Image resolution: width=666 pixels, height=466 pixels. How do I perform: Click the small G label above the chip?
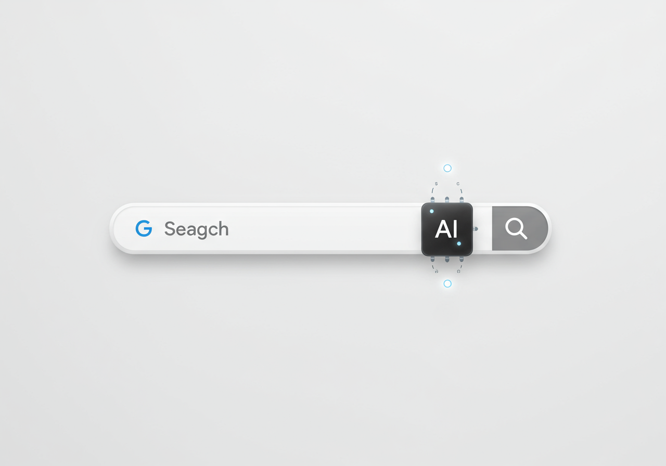(x=458, y=184)
